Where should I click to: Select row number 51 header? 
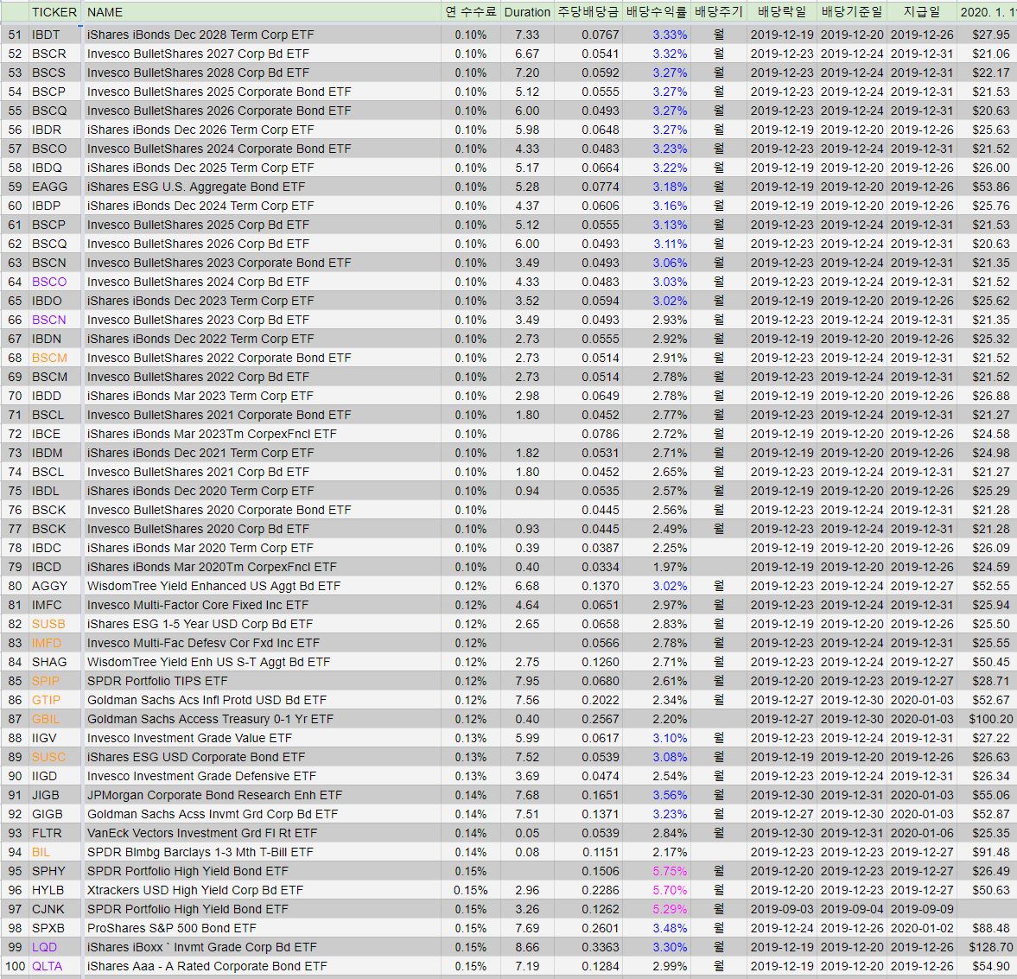click(15, 35)
